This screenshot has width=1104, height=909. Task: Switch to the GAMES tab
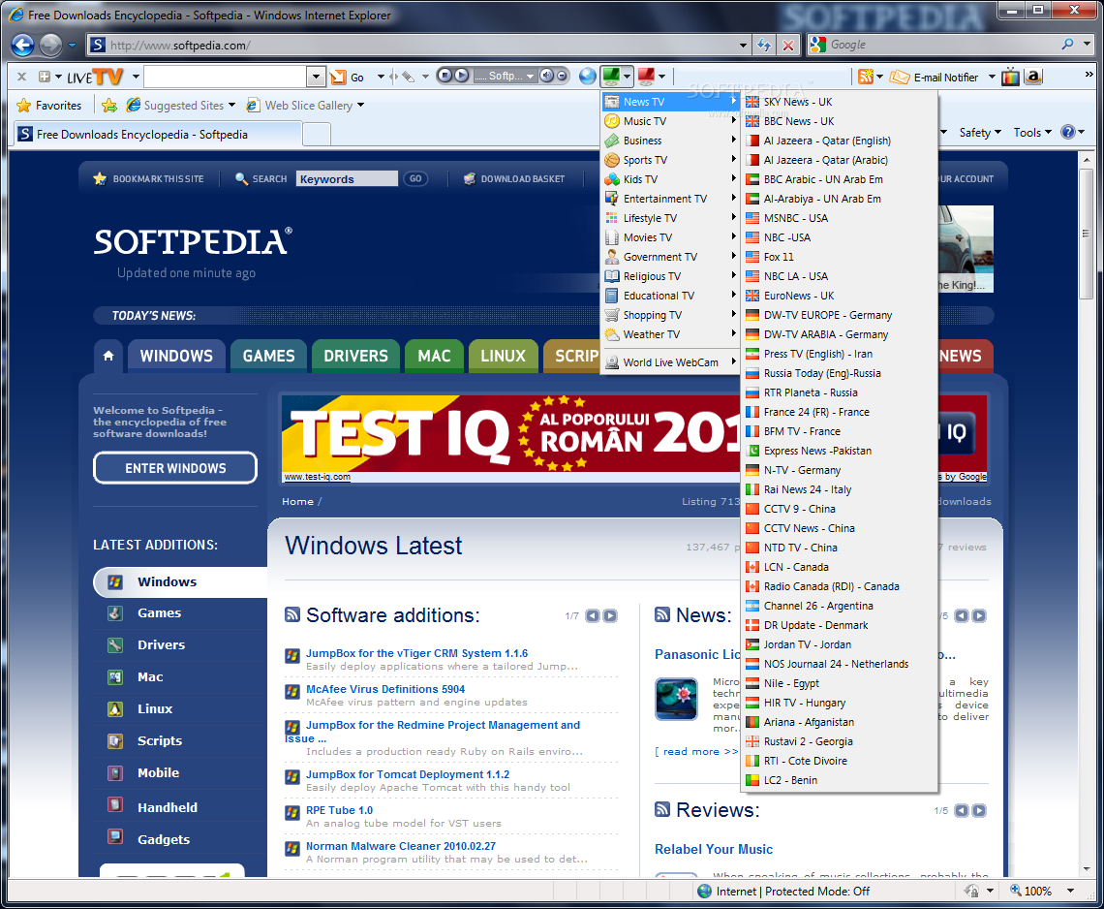(268, 356)
